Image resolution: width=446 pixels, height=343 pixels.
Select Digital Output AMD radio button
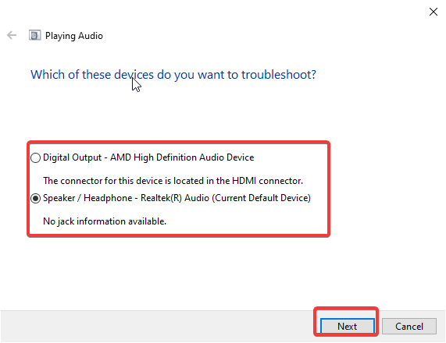point(36,158)
